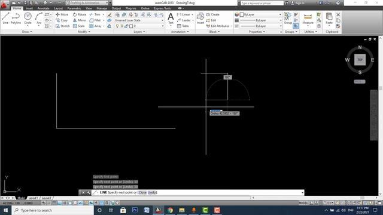Open the AutoCAD application menu logo
The image size is (383, 215).
click(4, 4)
